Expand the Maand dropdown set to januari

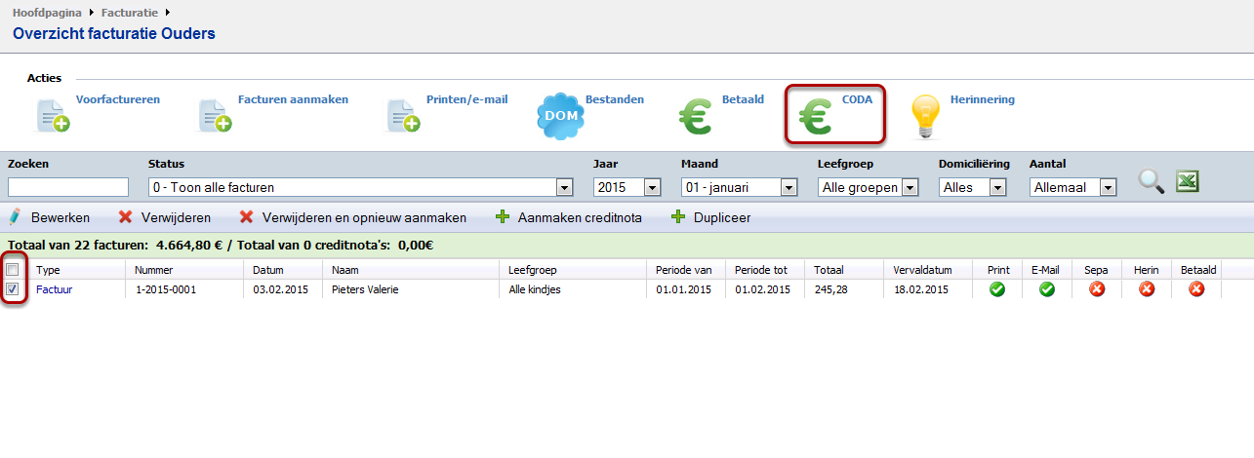click(x=787, y=187)
